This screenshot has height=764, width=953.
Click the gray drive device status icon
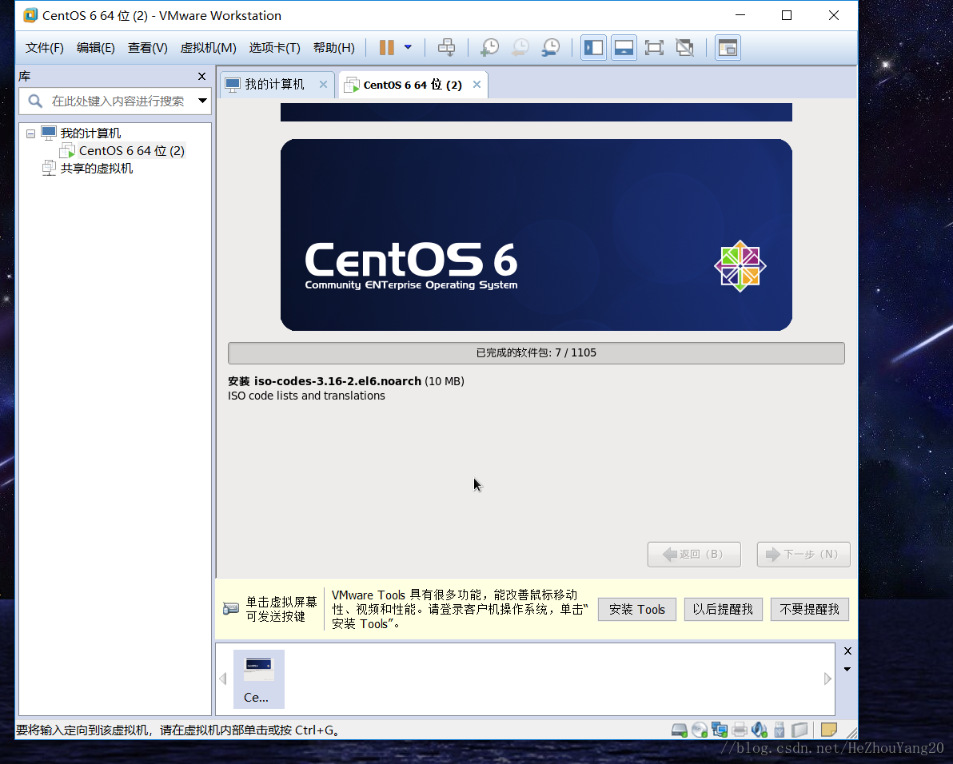799,730
